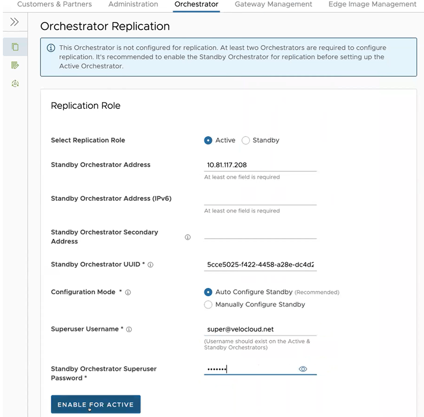This screenshot has height=417, width=424.
Task: Open the Customers & Partners tab
Action: (55, 4)
